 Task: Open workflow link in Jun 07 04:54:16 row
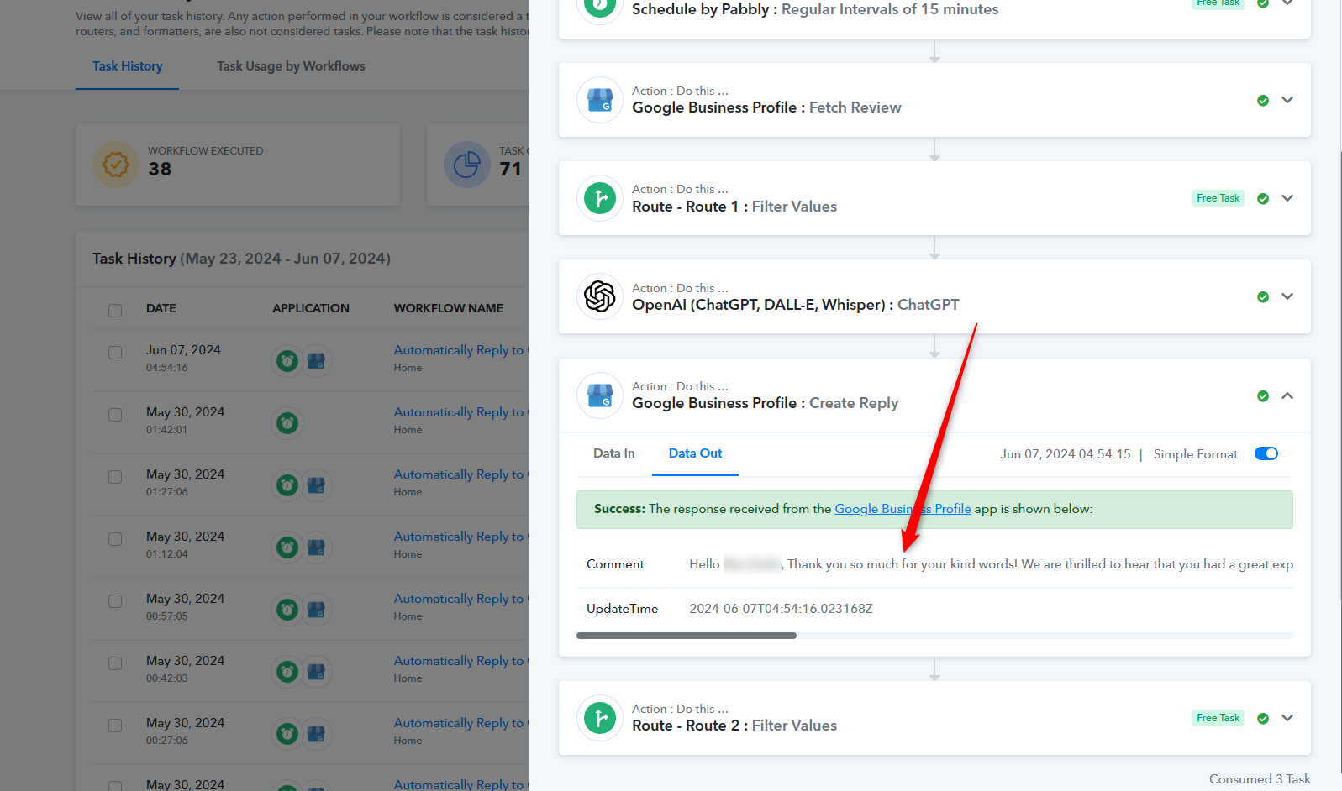click(x=460, y=350)
